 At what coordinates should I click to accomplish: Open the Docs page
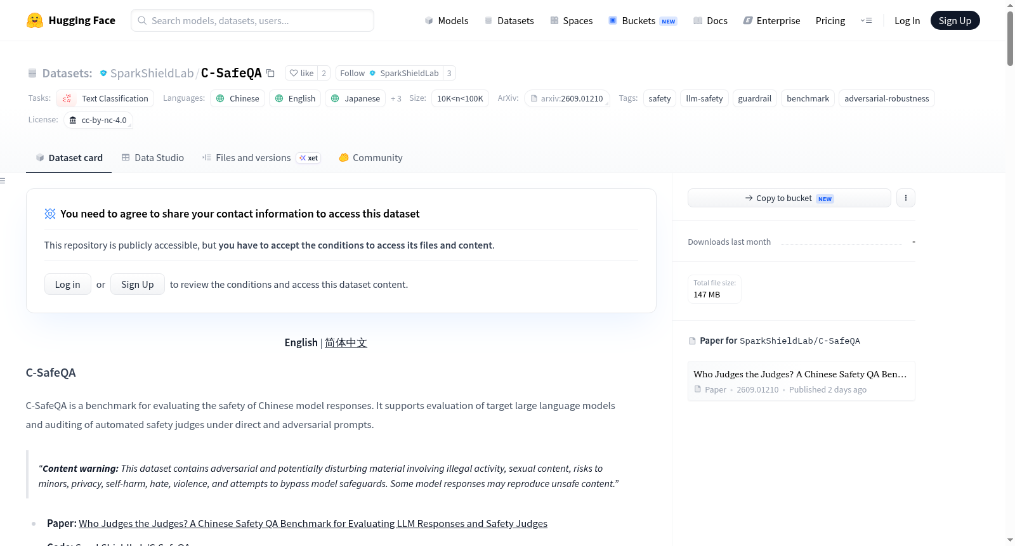tap(710, 20)
